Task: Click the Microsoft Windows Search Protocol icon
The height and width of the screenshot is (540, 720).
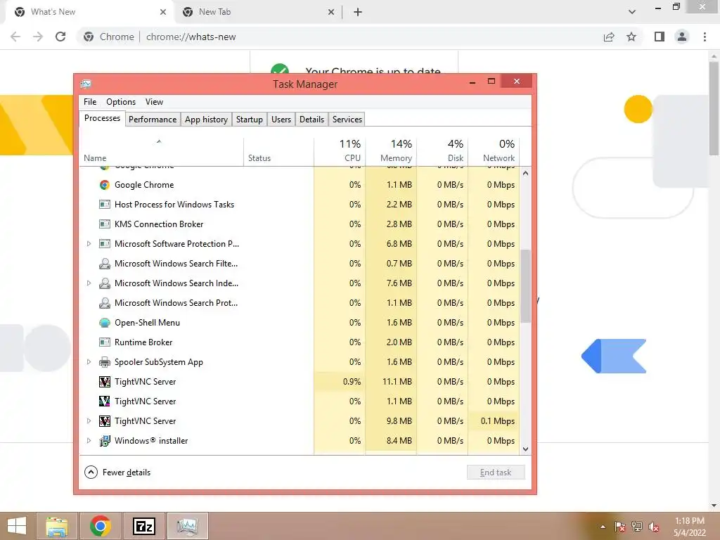Action: pyautogui.click(x=105, y=303)
